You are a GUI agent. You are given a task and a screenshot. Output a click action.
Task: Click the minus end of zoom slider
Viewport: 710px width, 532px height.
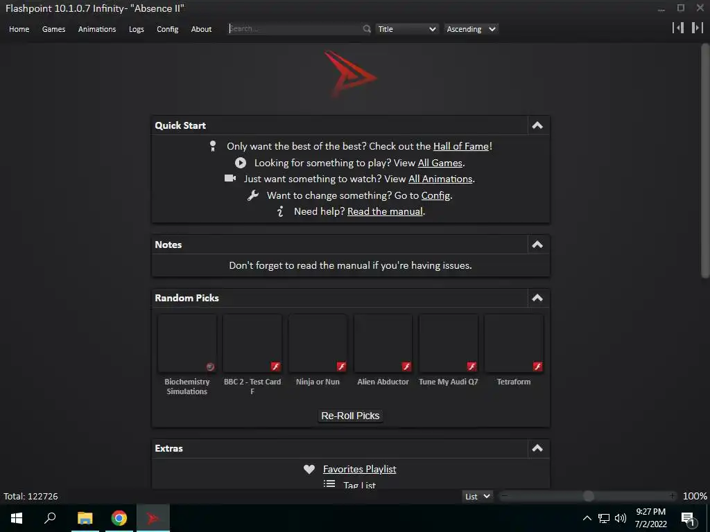504,496
